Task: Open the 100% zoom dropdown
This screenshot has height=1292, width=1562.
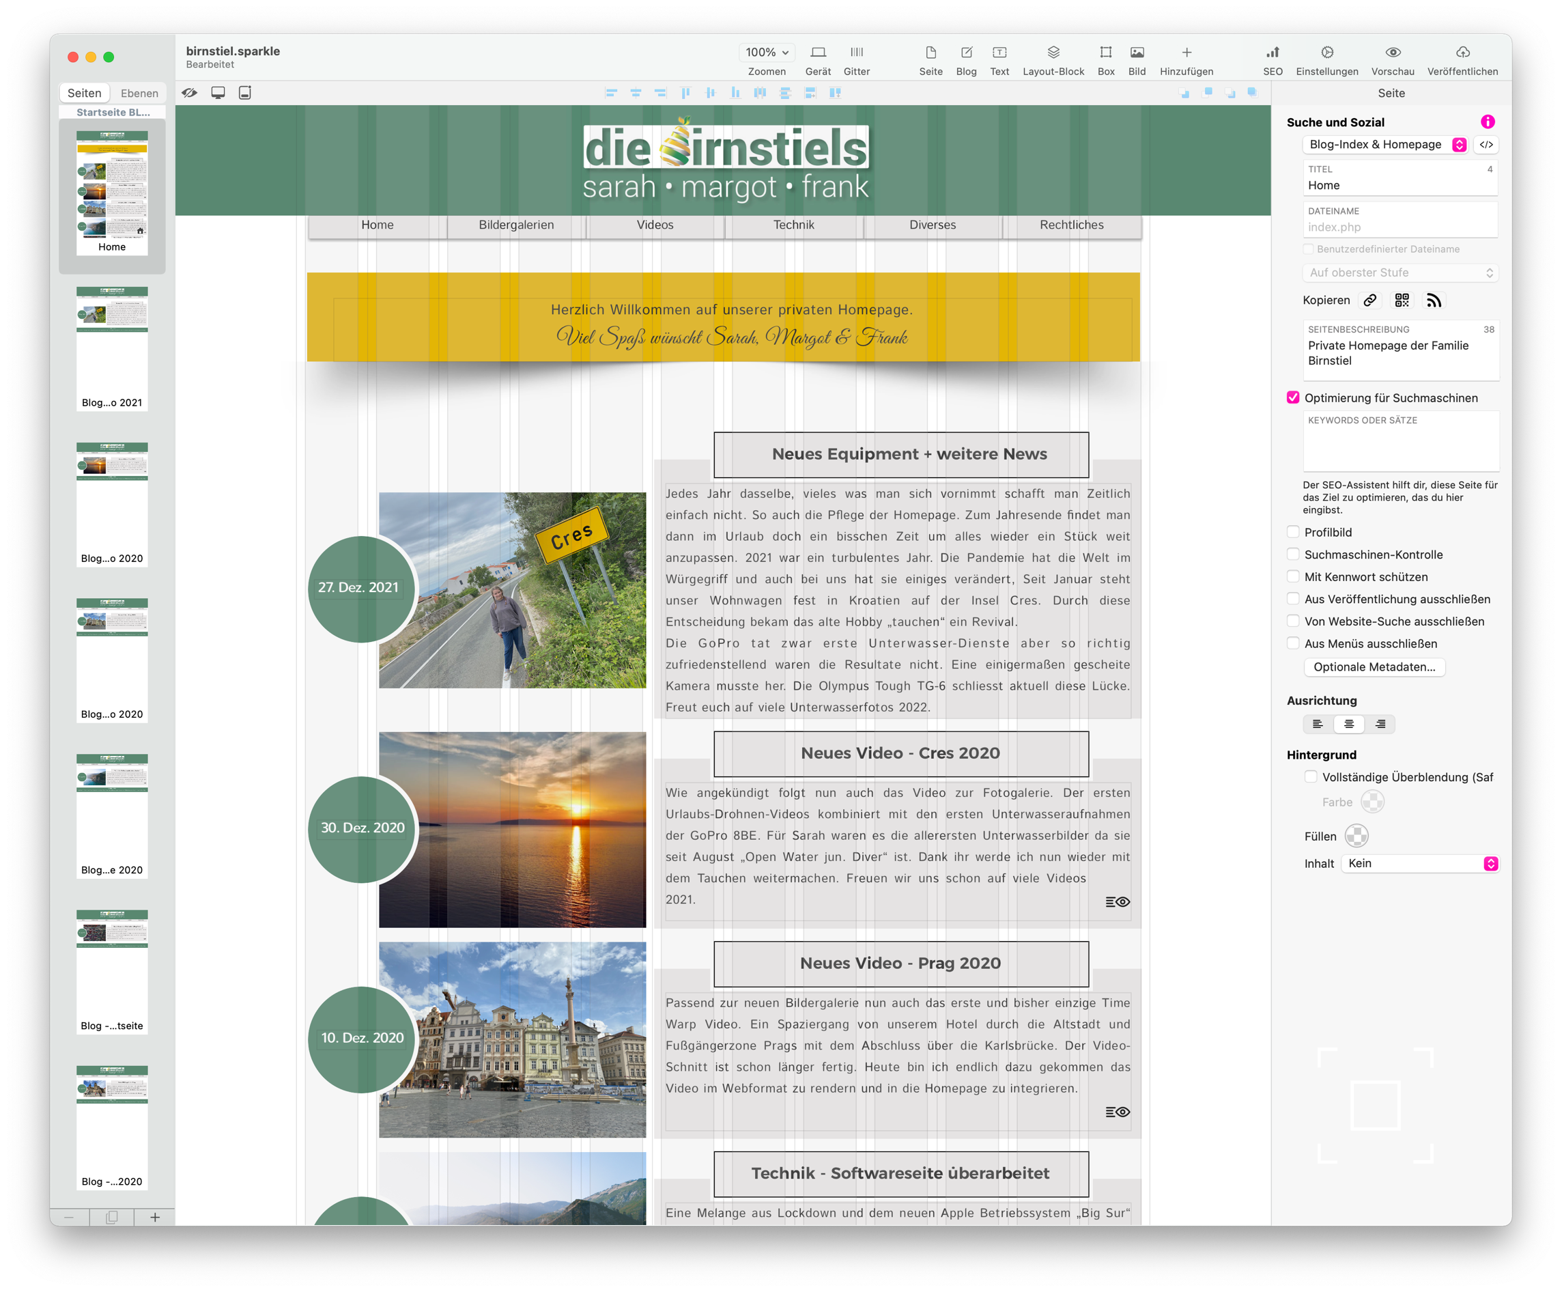Action: [x=767, y=52]
